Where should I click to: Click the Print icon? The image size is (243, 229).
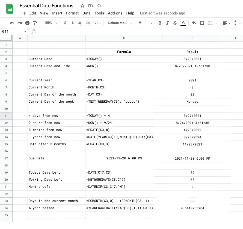(x=27, y=23)
